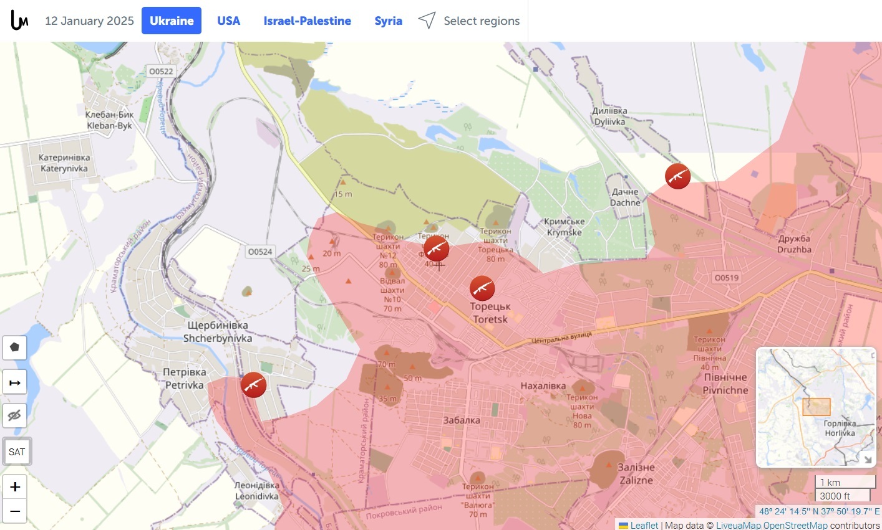Click the Liveuamap logo icon
This screenshot has width=882, height=530.
tap(20, 21)
